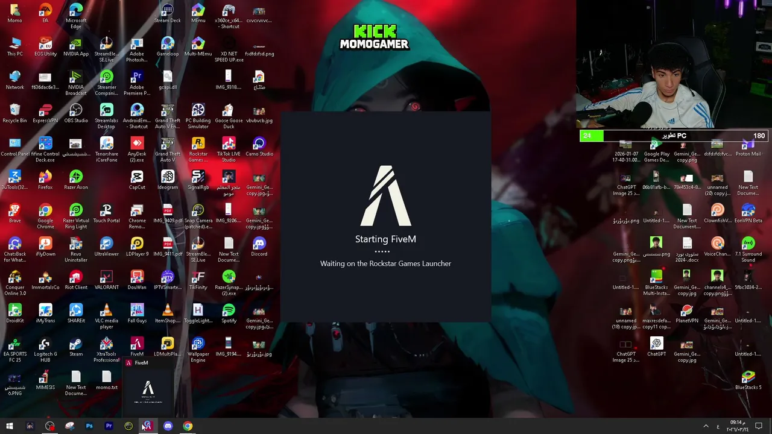Open the FiveM desktop shortcut

(137, 347)
